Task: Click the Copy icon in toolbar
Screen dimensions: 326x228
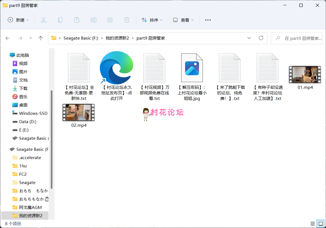Action: click(60, 20)
